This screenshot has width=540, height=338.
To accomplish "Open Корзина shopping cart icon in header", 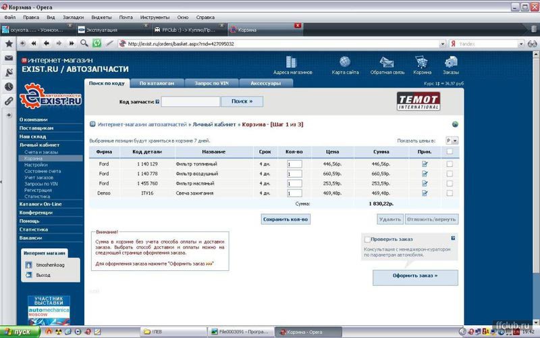I will click(421, 62).
